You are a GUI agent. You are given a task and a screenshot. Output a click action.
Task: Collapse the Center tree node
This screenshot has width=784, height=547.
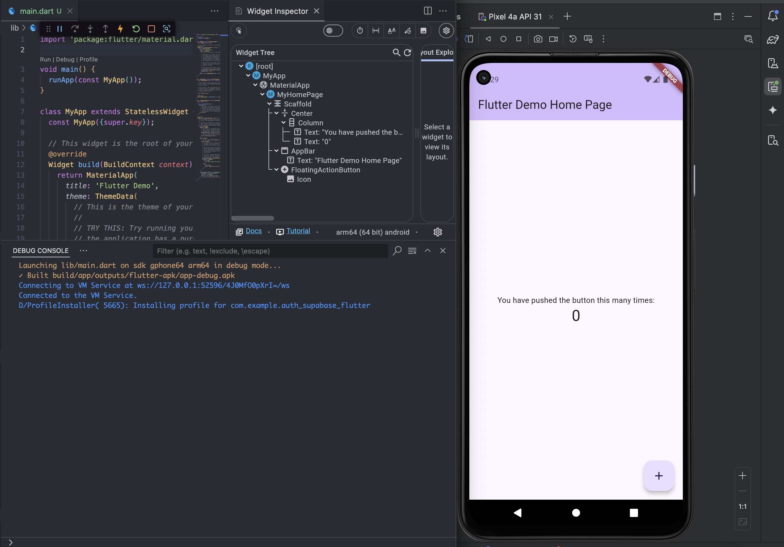pyautogui.click(x=277, y=113)
